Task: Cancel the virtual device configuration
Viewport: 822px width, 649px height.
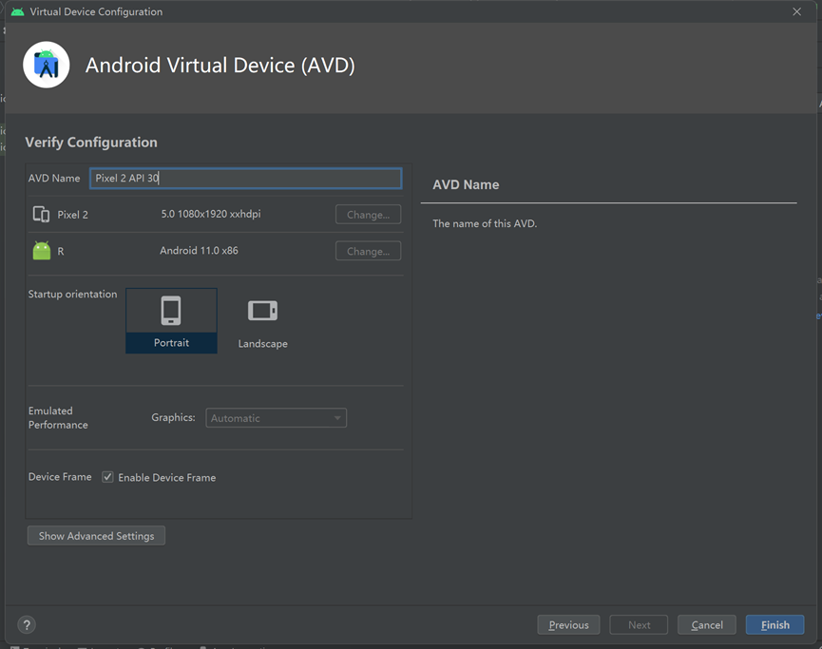Action: 706,624
